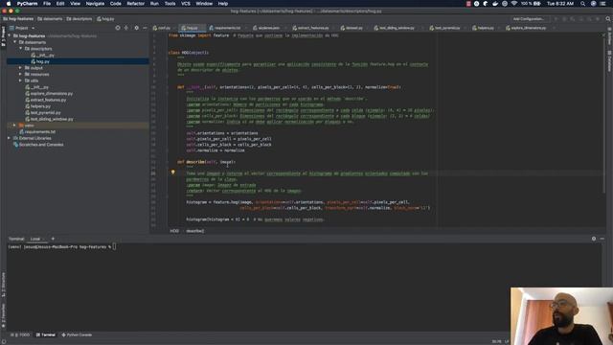
Task: Collapse the descriptors folder
Action: point(21,49)
